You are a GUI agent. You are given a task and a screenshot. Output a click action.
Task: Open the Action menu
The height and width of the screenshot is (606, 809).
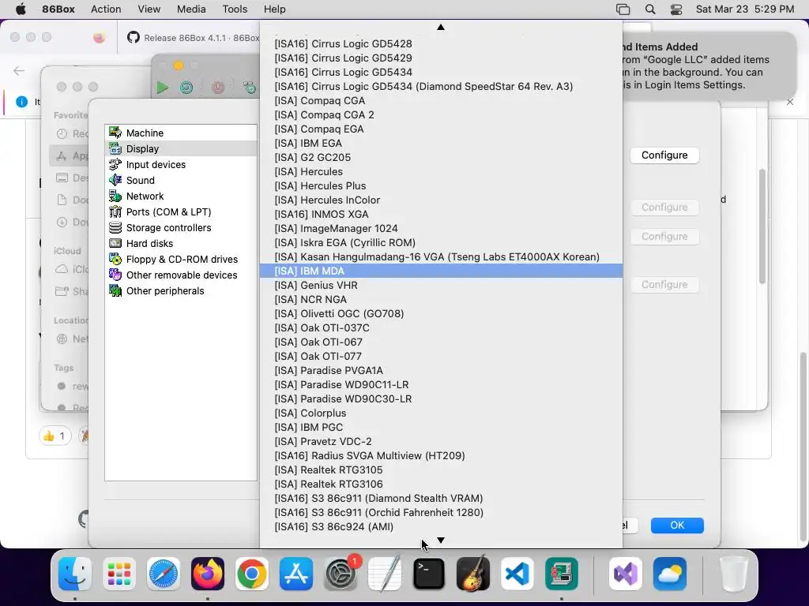point(106,9)
